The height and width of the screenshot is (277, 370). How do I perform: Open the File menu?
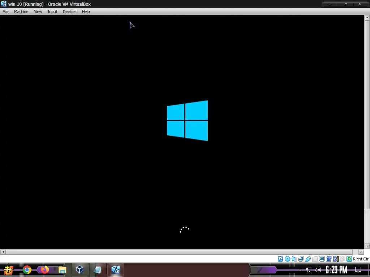pyautogui.click(x=5, y=12)
